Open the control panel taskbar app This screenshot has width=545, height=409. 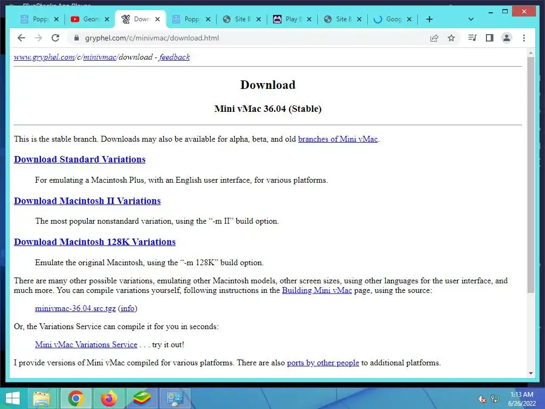[x=175, y=398]
